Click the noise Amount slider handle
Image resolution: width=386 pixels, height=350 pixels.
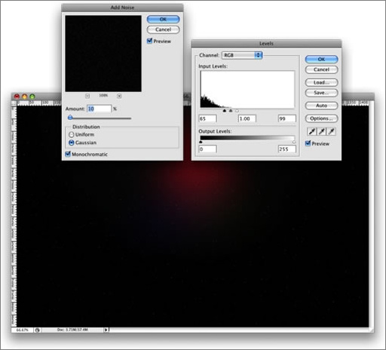(x=70, y=118)
